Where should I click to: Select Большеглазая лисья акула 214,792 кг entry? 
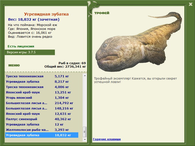pos(42,103)
